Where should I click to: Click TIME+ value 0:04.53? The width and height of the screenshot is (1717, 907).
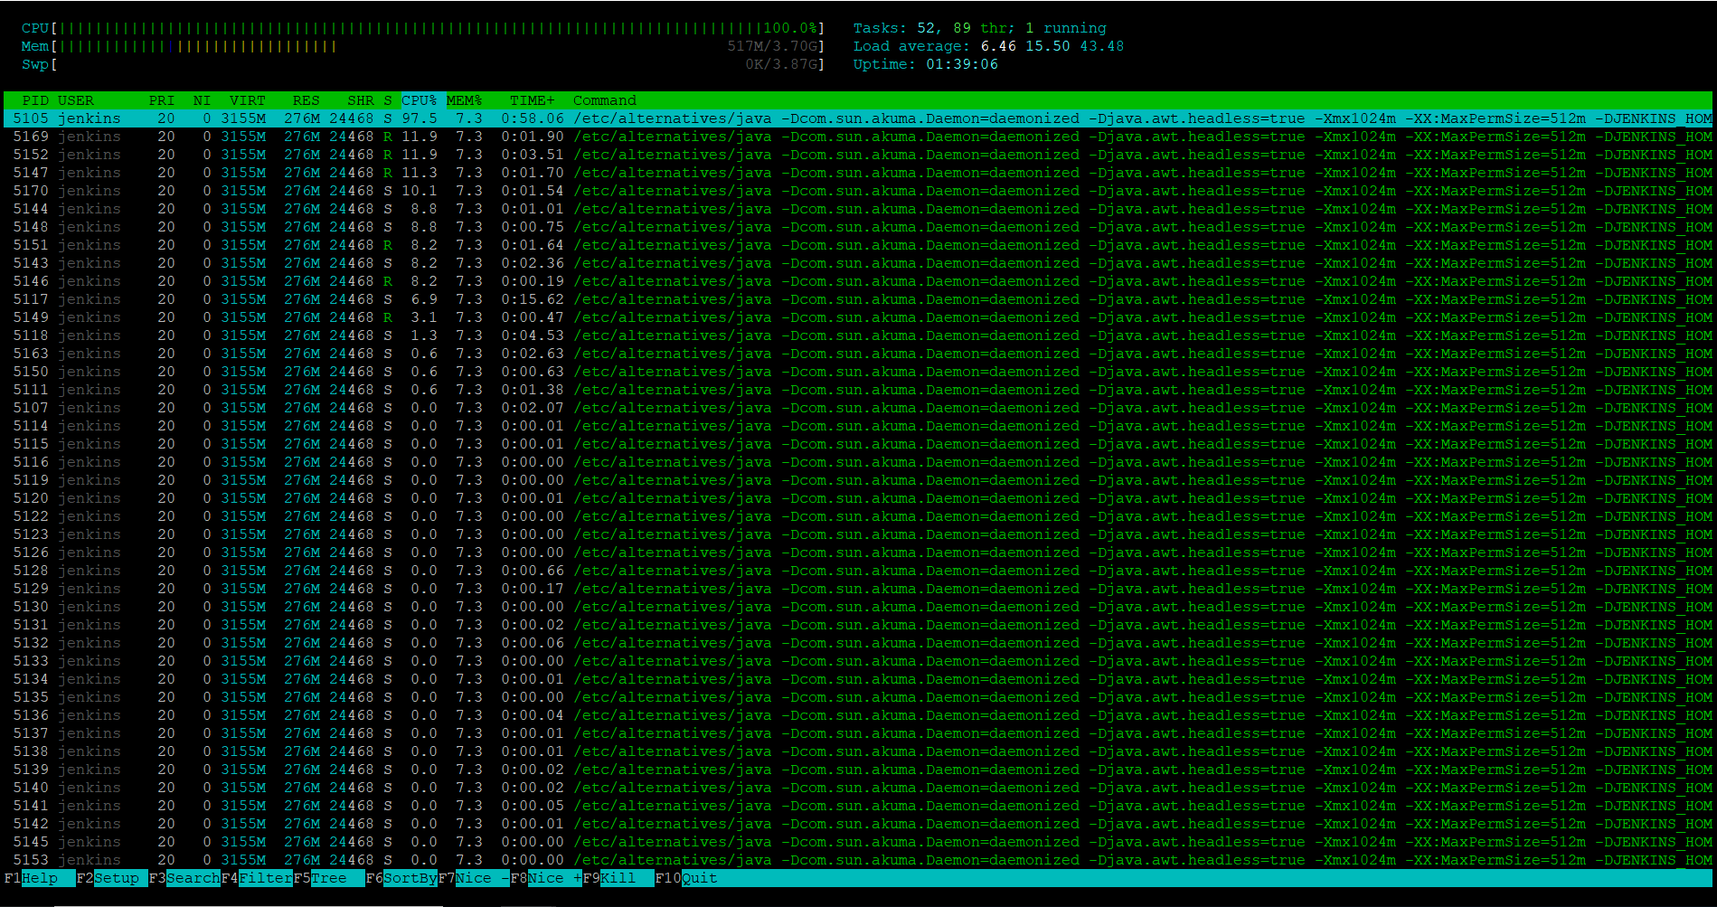533,335
